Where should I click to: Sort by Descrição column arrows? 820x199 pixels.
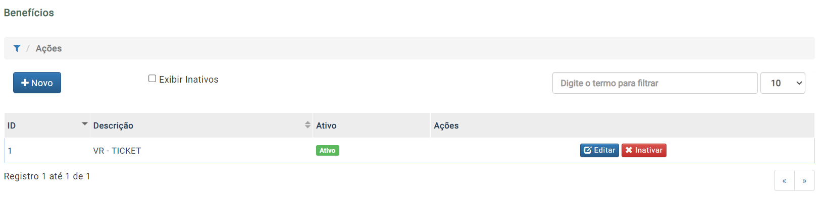(307, 125)
